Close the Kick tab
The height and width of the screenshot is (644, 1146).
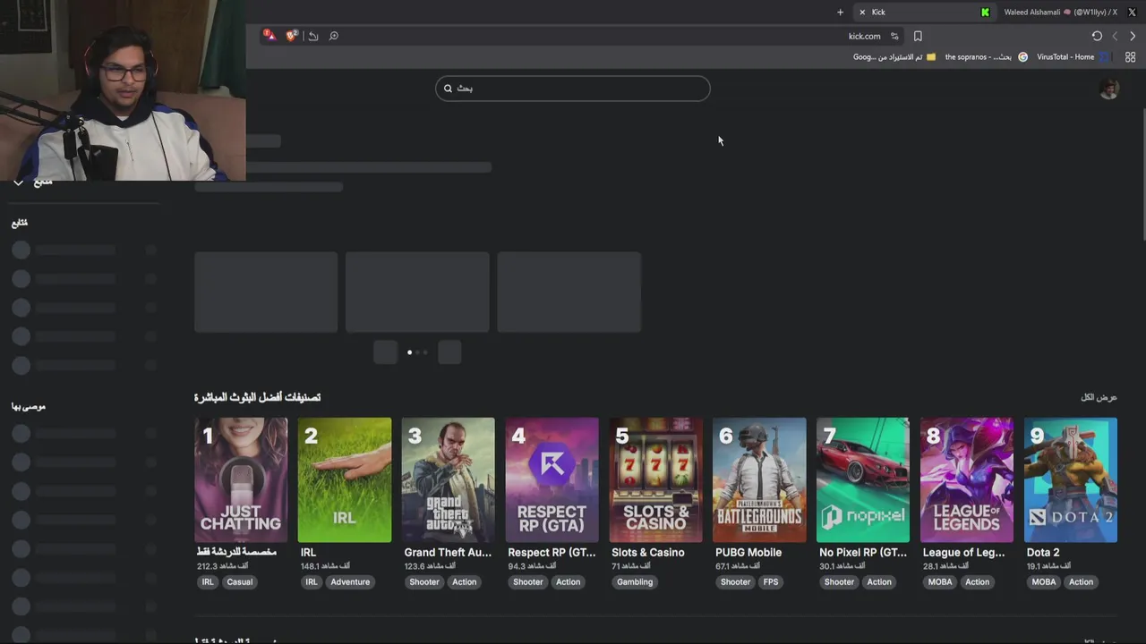click(862, 12)
